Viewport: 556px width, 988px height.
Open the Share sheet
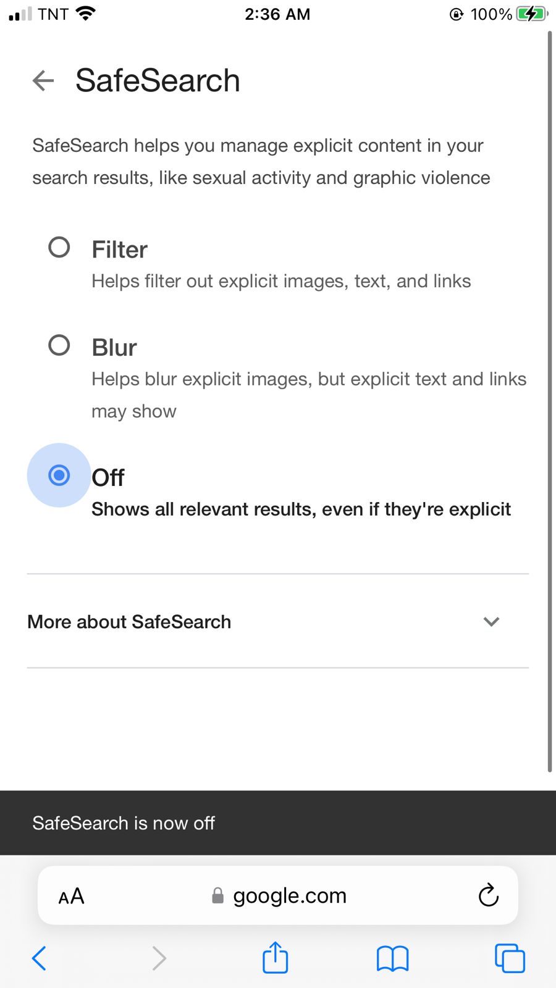click(x=275, y=958)
